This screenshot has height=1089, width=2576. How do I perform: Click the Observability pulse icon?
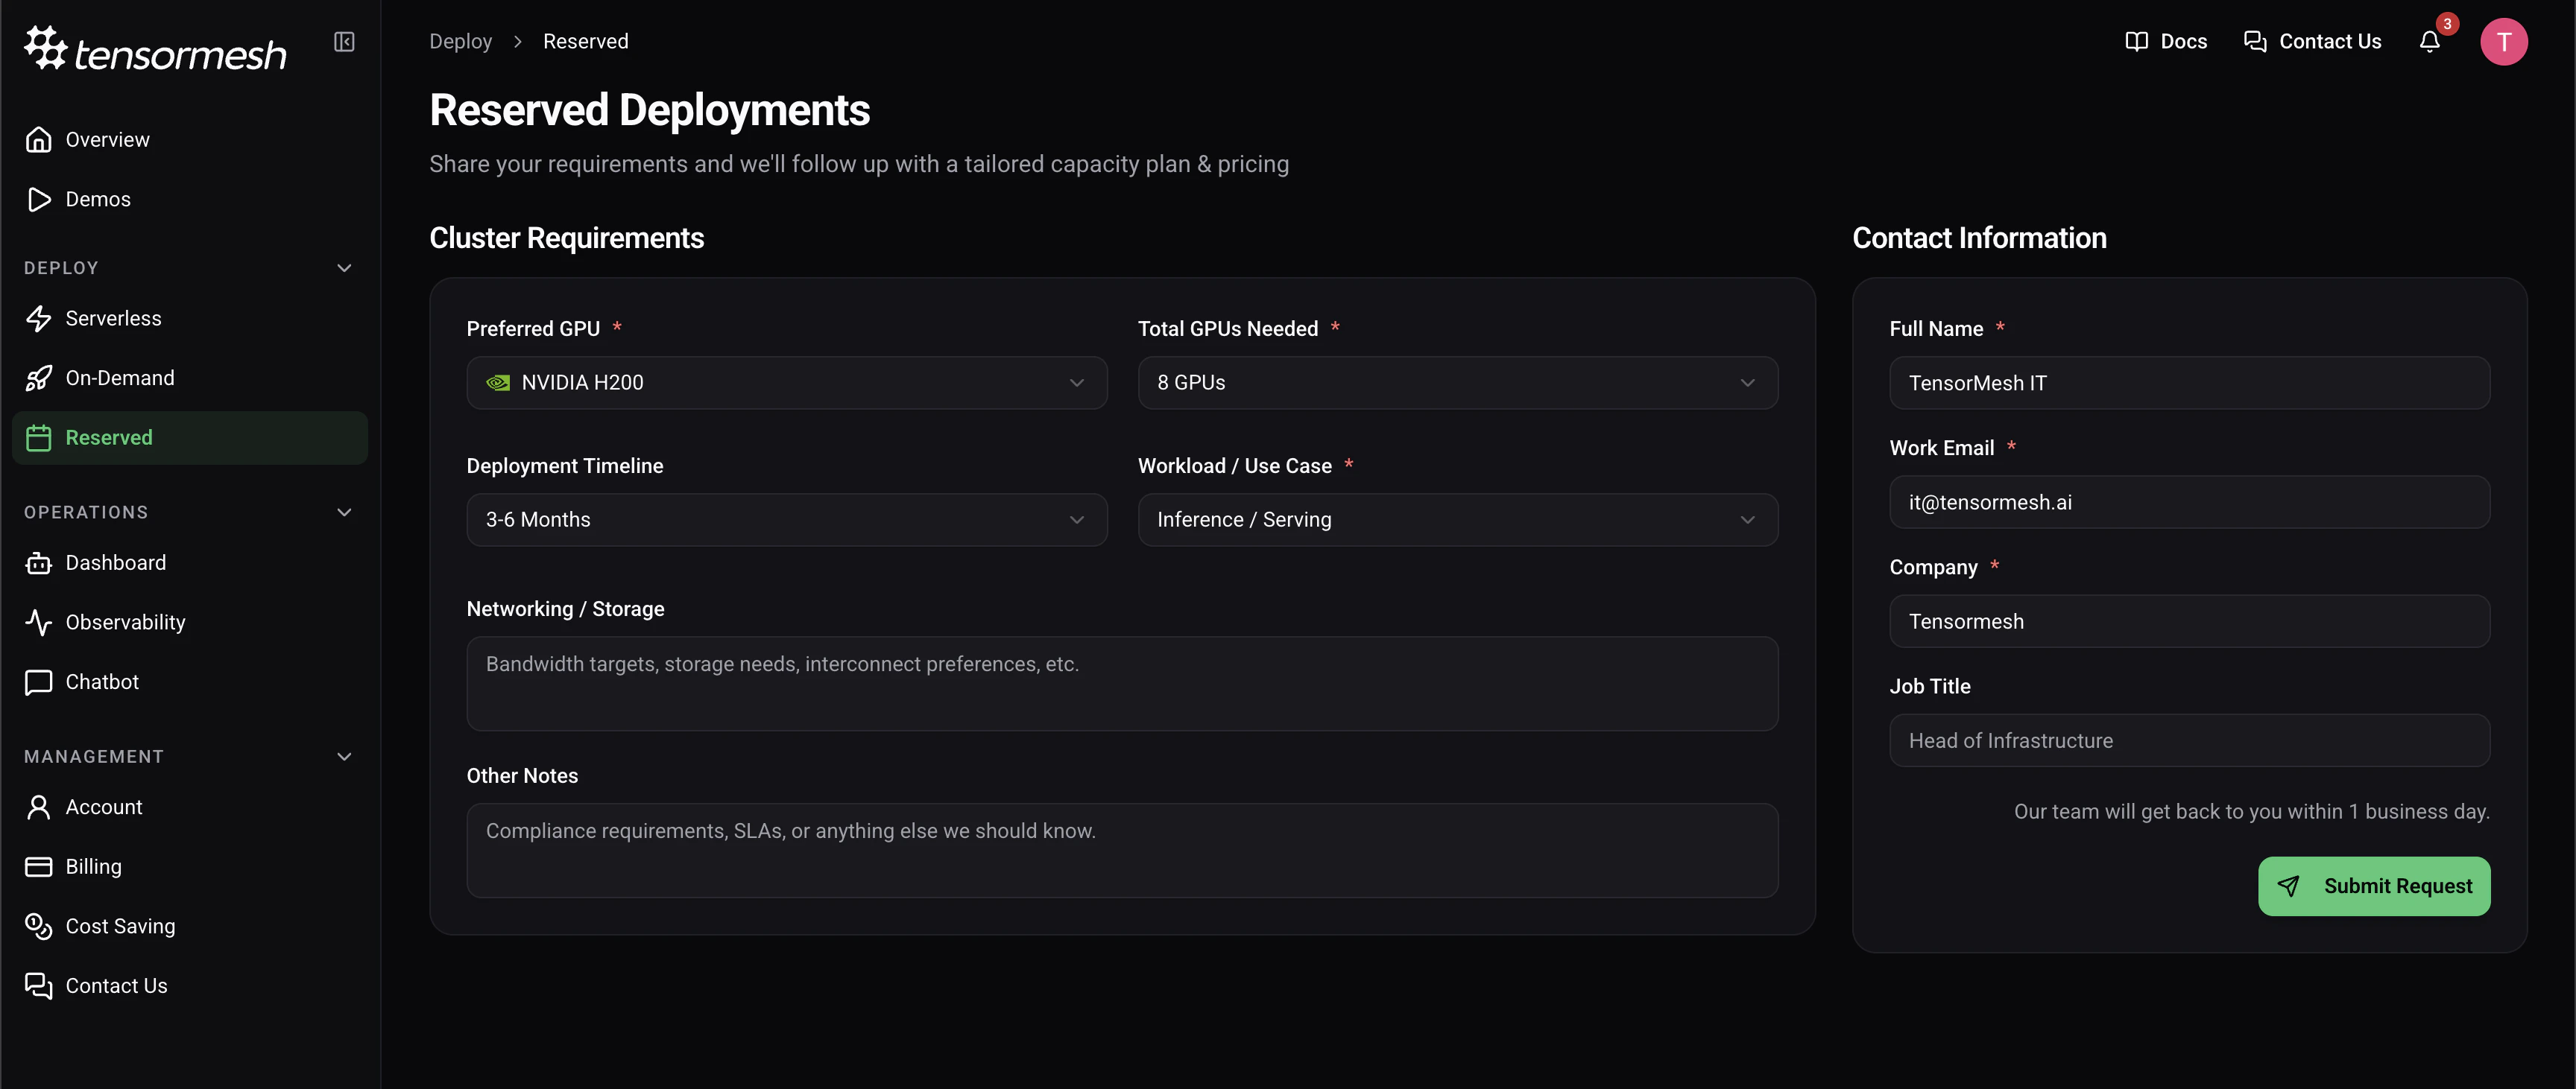coord(38,623)
